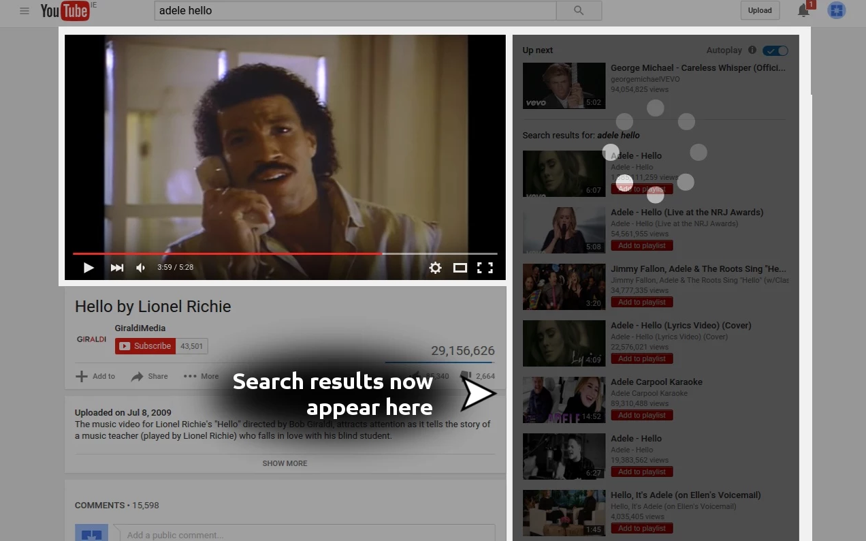
Task: Expand the Autoplay info tooltip icon
Action: click(x=752, y=50)
